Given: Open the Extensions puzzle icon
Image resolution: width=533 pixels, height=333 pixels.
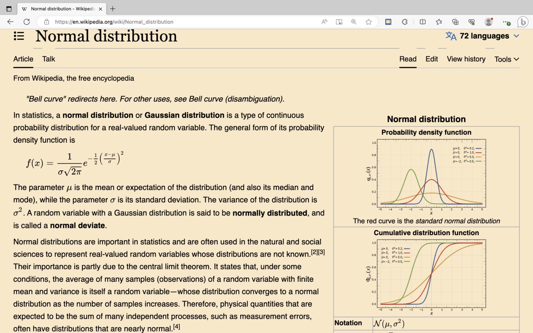Looking at the screenshot, I should (405, 22).
